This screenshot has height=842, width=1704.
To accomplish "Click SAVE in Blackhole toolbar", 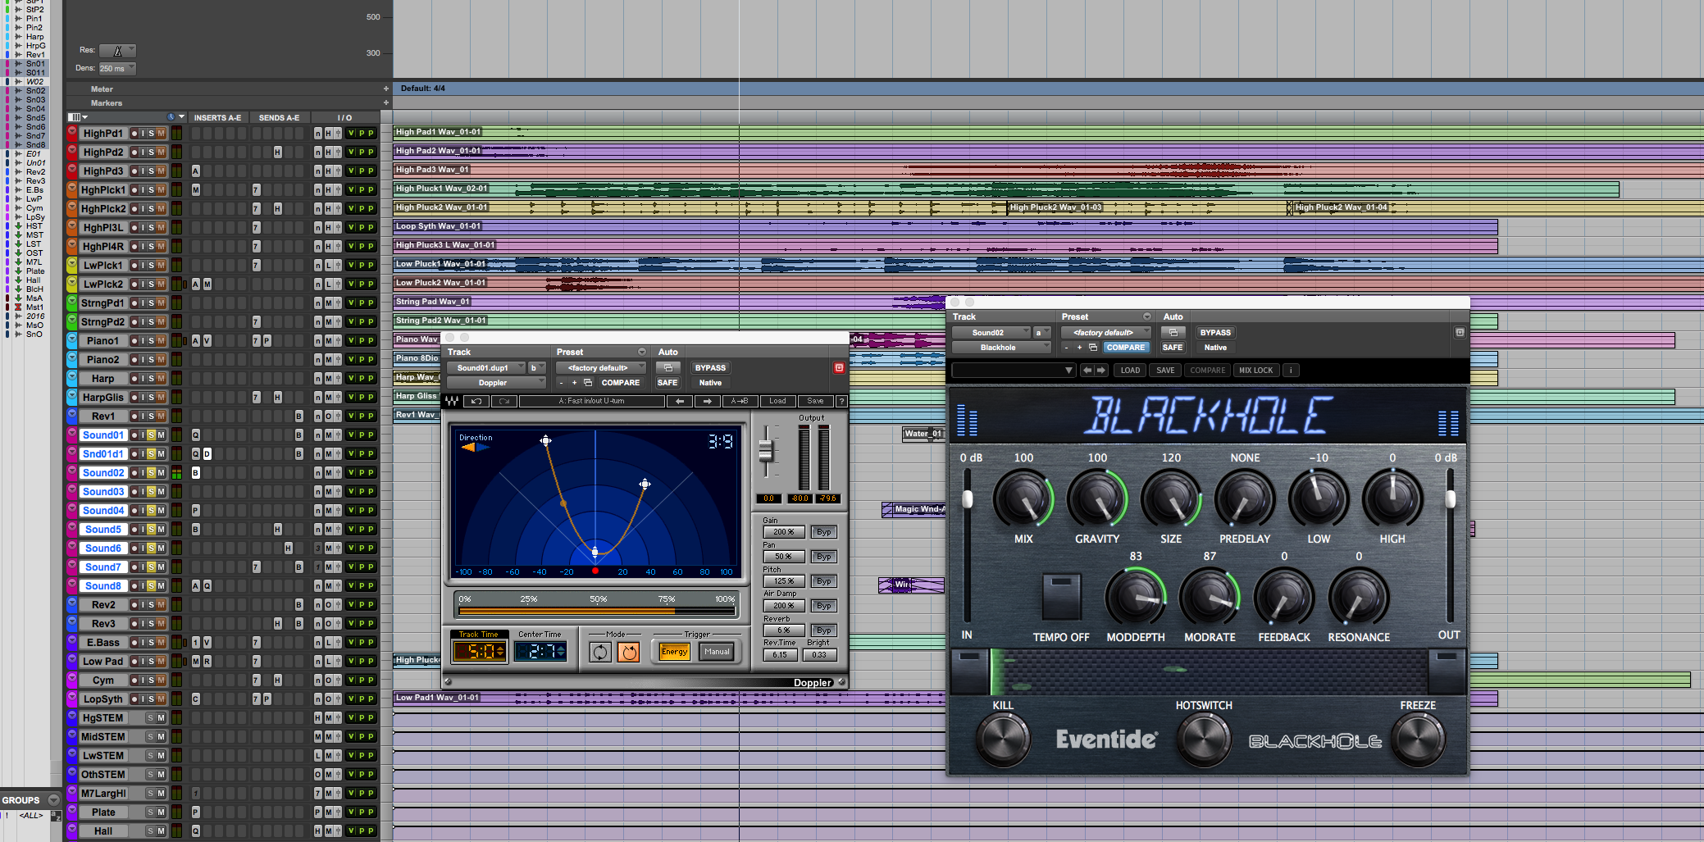I will click(x=1165, y=371).
